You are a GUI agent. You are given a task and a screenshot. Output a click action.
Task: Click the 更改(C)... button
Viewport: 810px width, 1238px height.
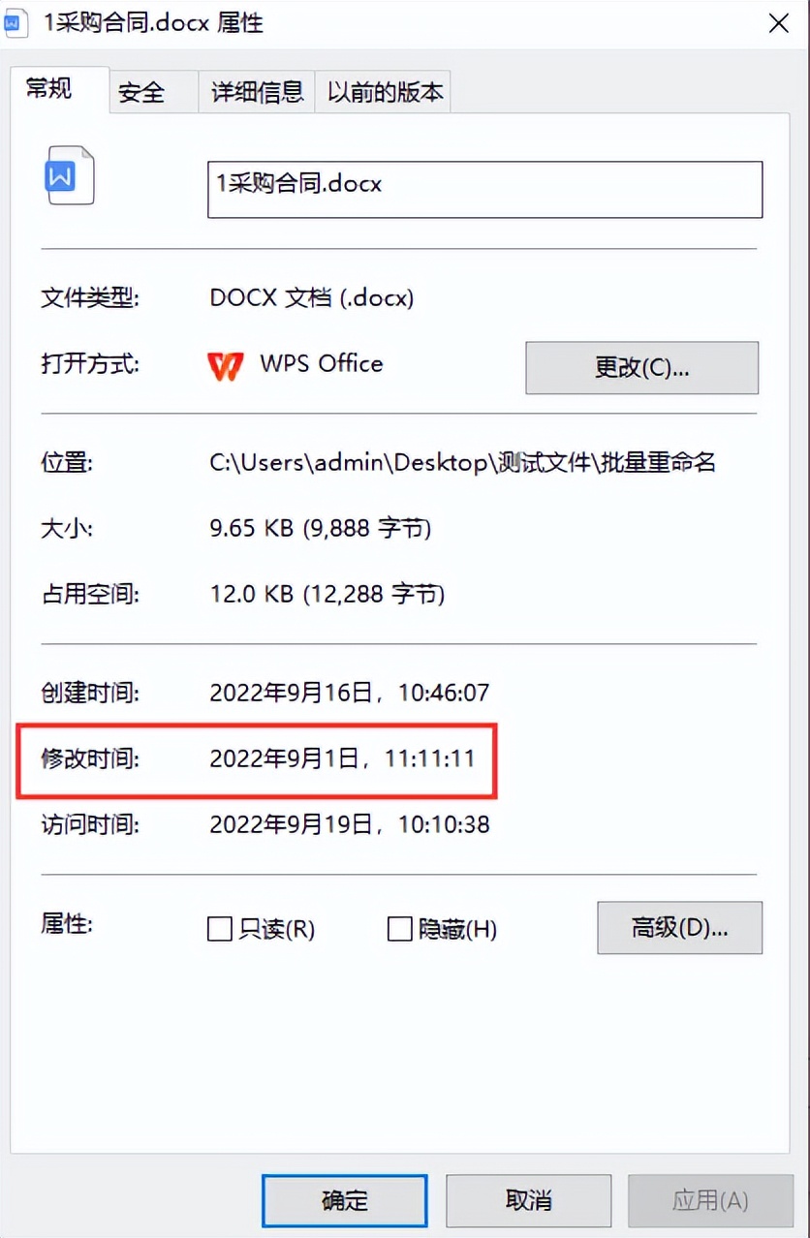point(641,368)
